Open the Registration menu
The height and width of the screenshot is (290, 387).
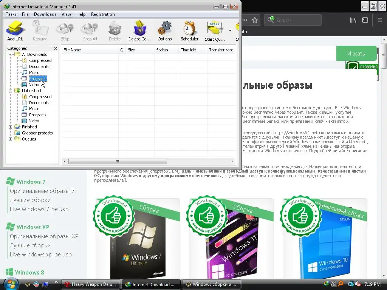(103, 14)
